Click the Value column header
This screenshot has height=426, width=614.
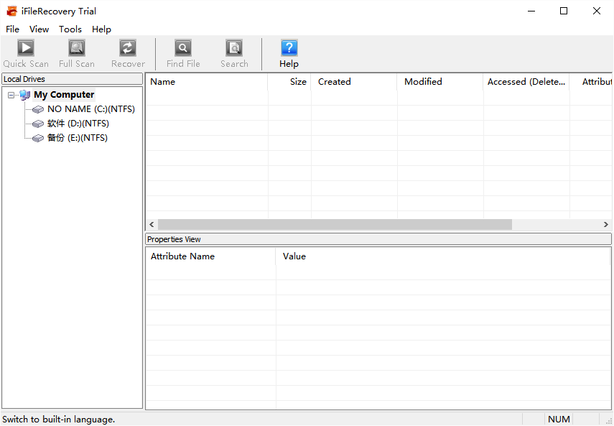click(443, 256)
